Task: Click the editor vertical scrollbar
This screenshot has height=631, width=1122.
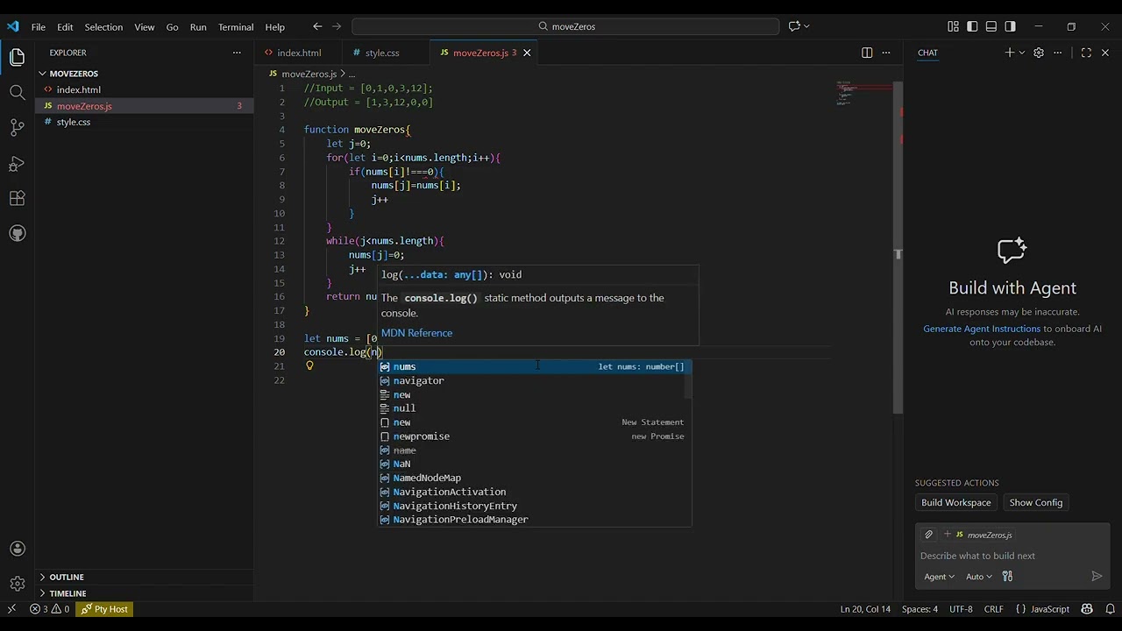Action: pos(898,249)
